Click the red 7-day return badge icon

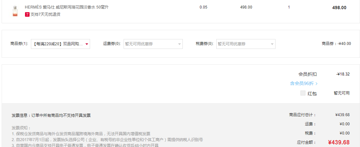(27, 14)
